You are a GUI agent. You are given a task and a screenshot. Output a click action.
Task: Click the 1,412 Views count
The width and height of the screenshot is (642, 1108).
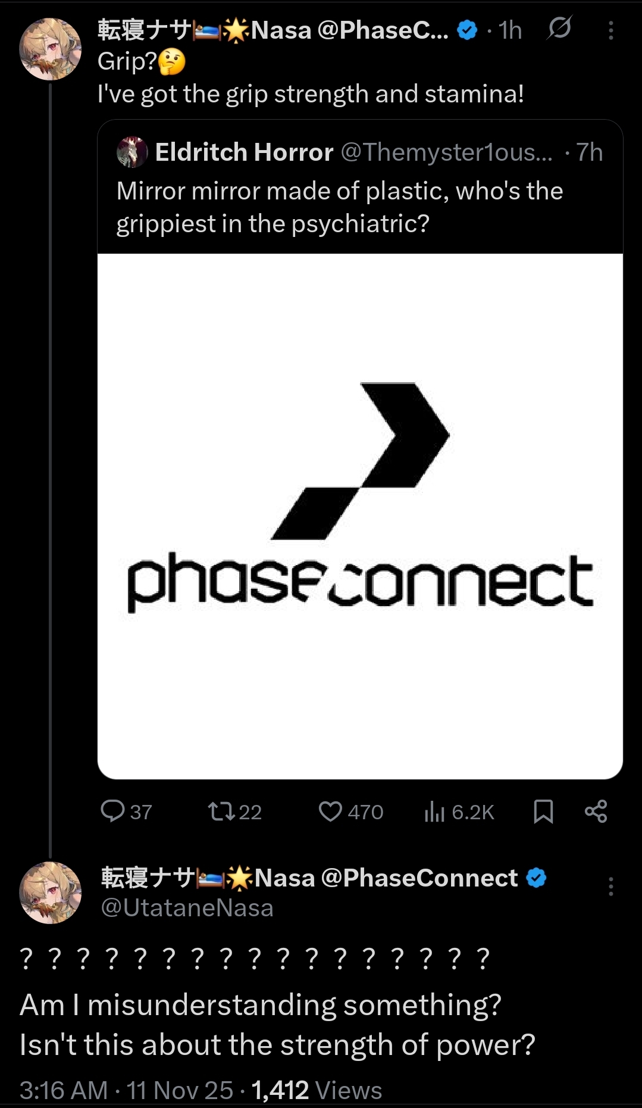(317, 1090)
